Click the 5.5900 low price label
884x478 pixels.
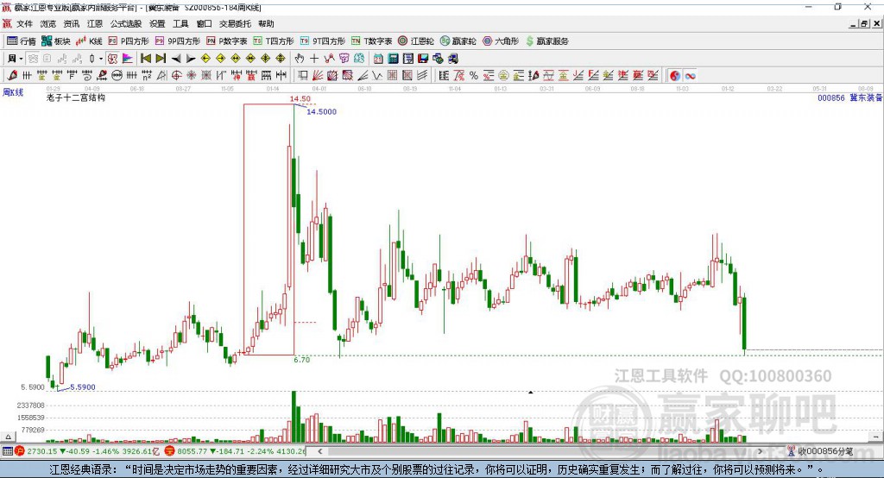(x=82, y=387)
